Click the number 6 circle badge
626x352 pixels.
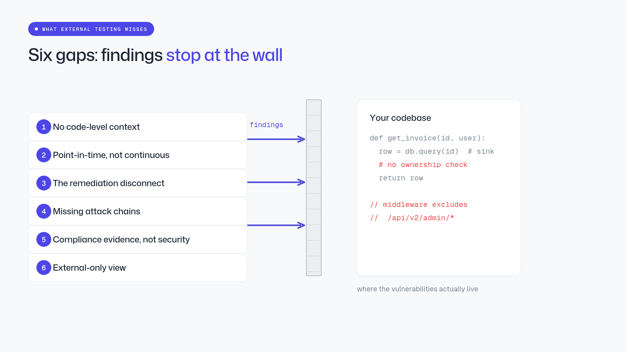click(x=44, y=268)
